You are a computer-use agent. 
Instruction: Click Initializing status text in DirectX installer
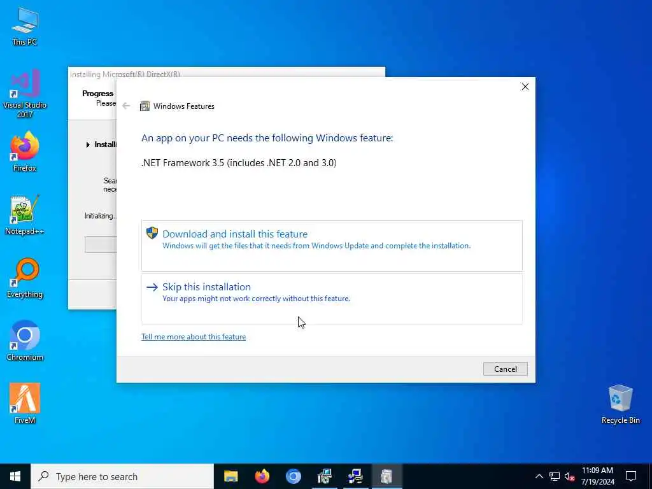click(100, 216)
